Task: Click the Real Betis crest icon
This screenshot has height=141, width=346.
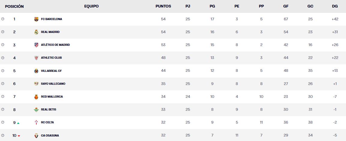Action: [x=36, y=110]
